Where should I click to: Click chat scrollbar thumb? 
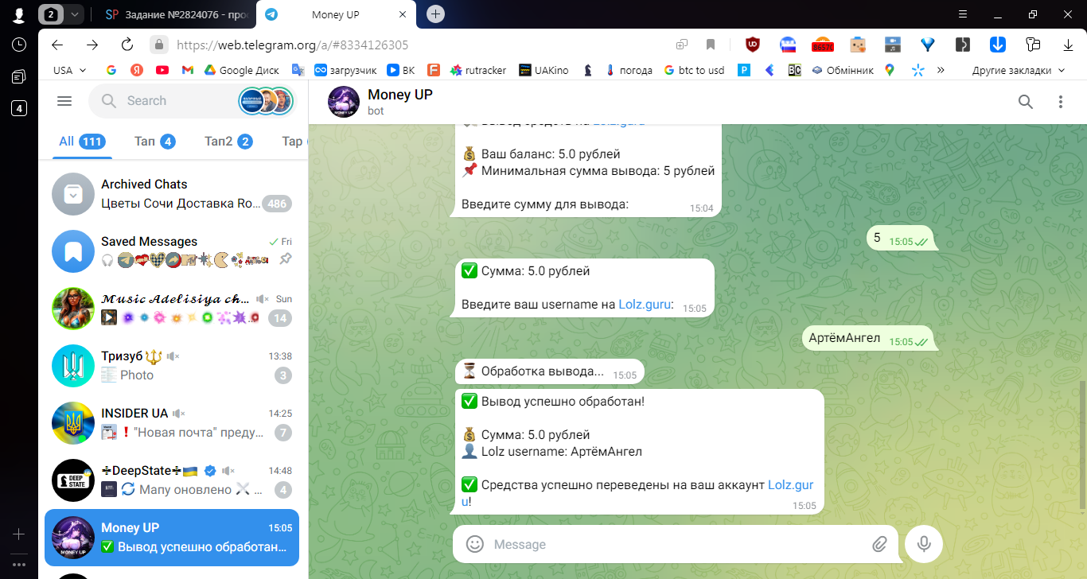pos(1081,445)
